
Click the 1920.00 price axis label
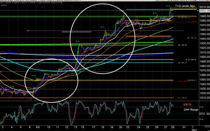[x=205, y=48]
